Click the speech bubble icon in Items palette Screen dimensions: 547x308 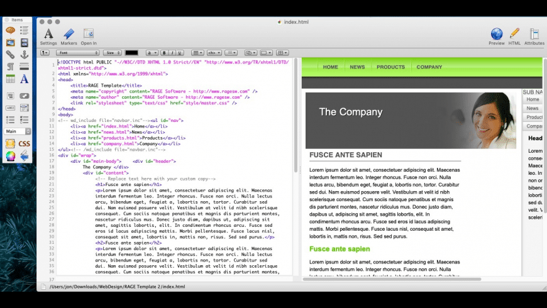tap(11, 30)
